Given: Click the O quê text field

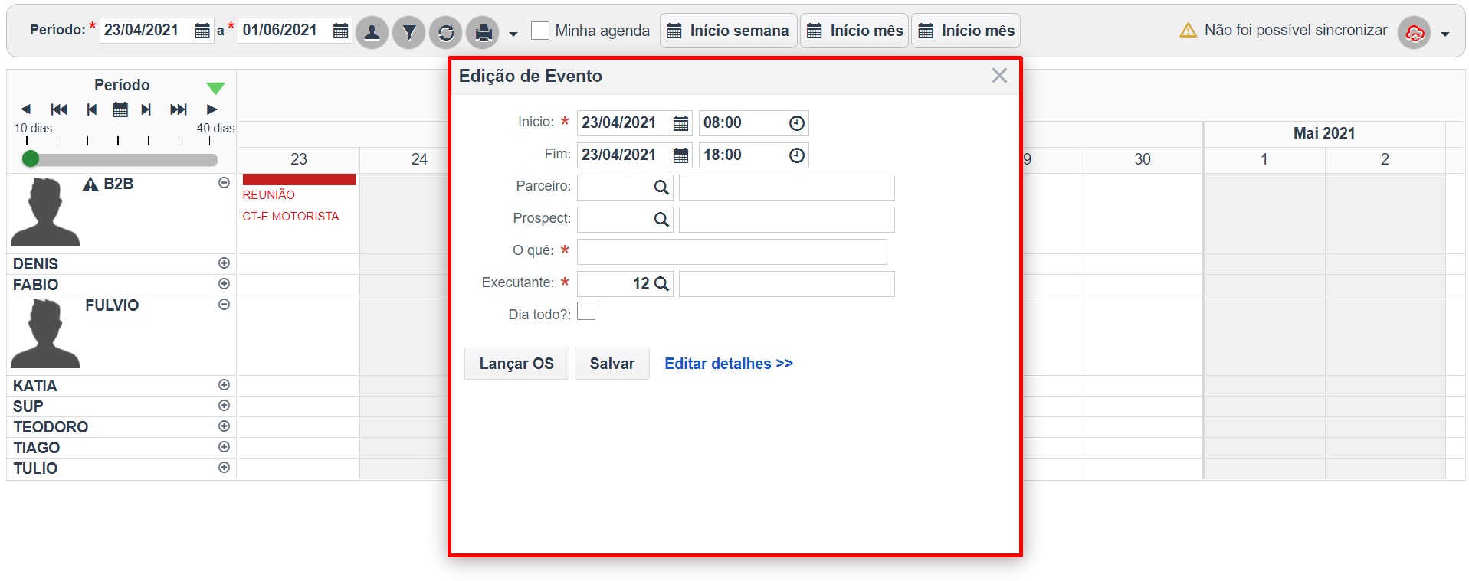Looking at the screenshot, I should pos(732,252).
